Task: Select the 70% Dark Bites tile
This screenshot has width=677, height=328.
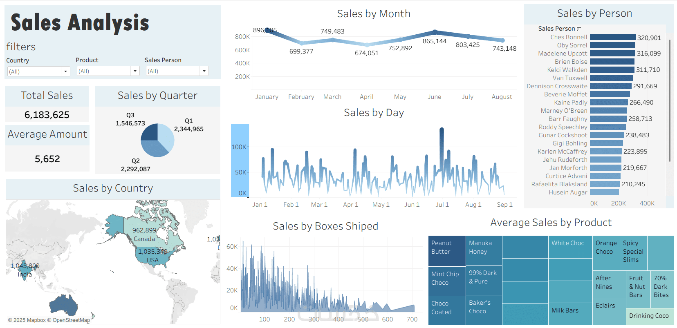Action: tap(662, 289)
